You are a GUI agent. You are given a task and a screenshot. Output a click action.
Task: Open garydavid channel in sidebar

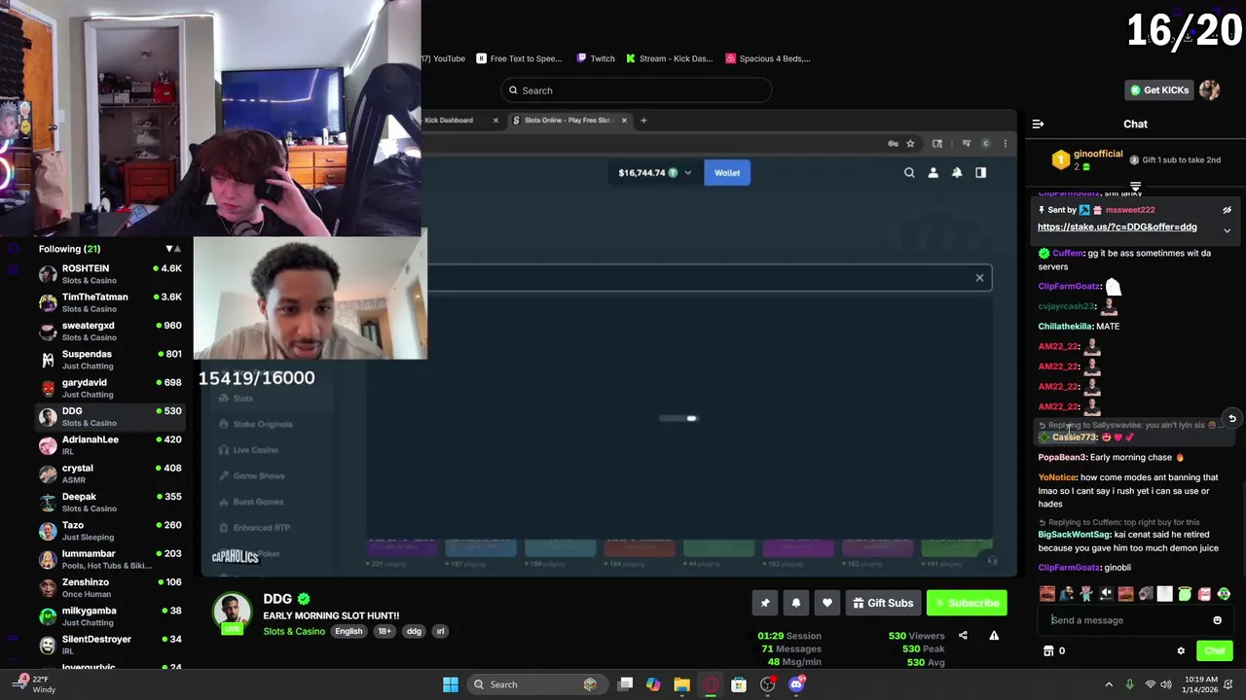(x=109, y=388)
